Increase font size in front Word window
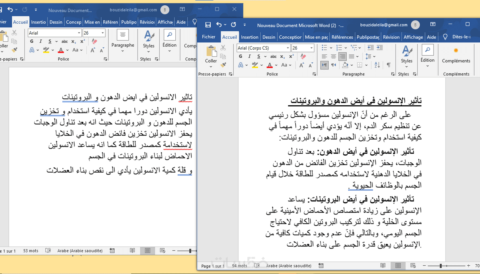 coord(302,65)
